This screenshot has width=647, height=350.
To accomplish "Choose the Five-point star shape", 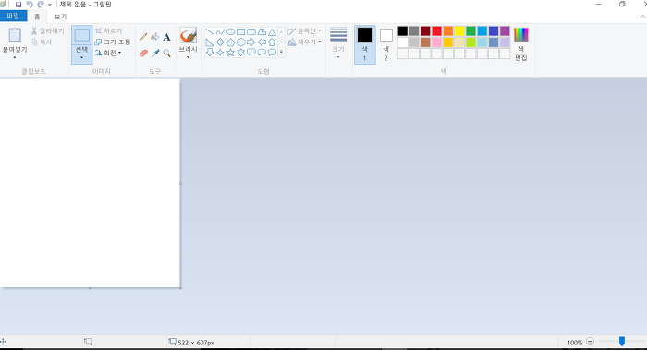I will (231, 53).
